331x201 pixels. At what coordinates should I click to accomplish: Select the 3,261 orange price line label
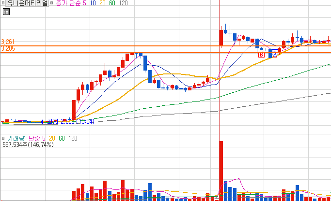point(8,42)
